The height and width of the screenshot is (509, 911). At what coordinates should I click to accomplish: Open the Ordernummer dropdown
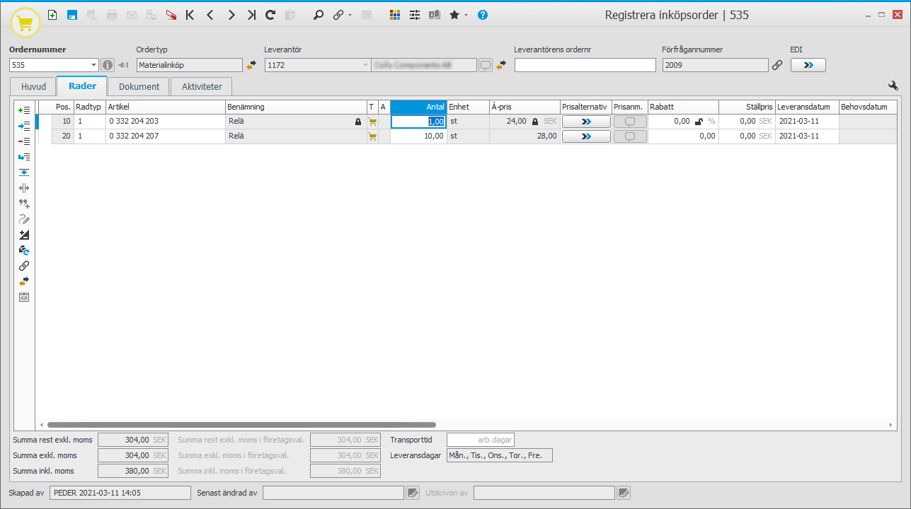coord(94,66)
